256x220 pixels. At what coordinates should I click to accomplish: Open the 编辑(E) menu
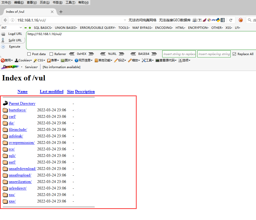[19, 3]
